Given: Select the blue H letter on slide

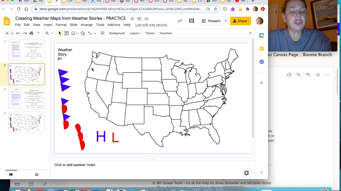Looking at the screenshot, I should (x=101, y=137).
